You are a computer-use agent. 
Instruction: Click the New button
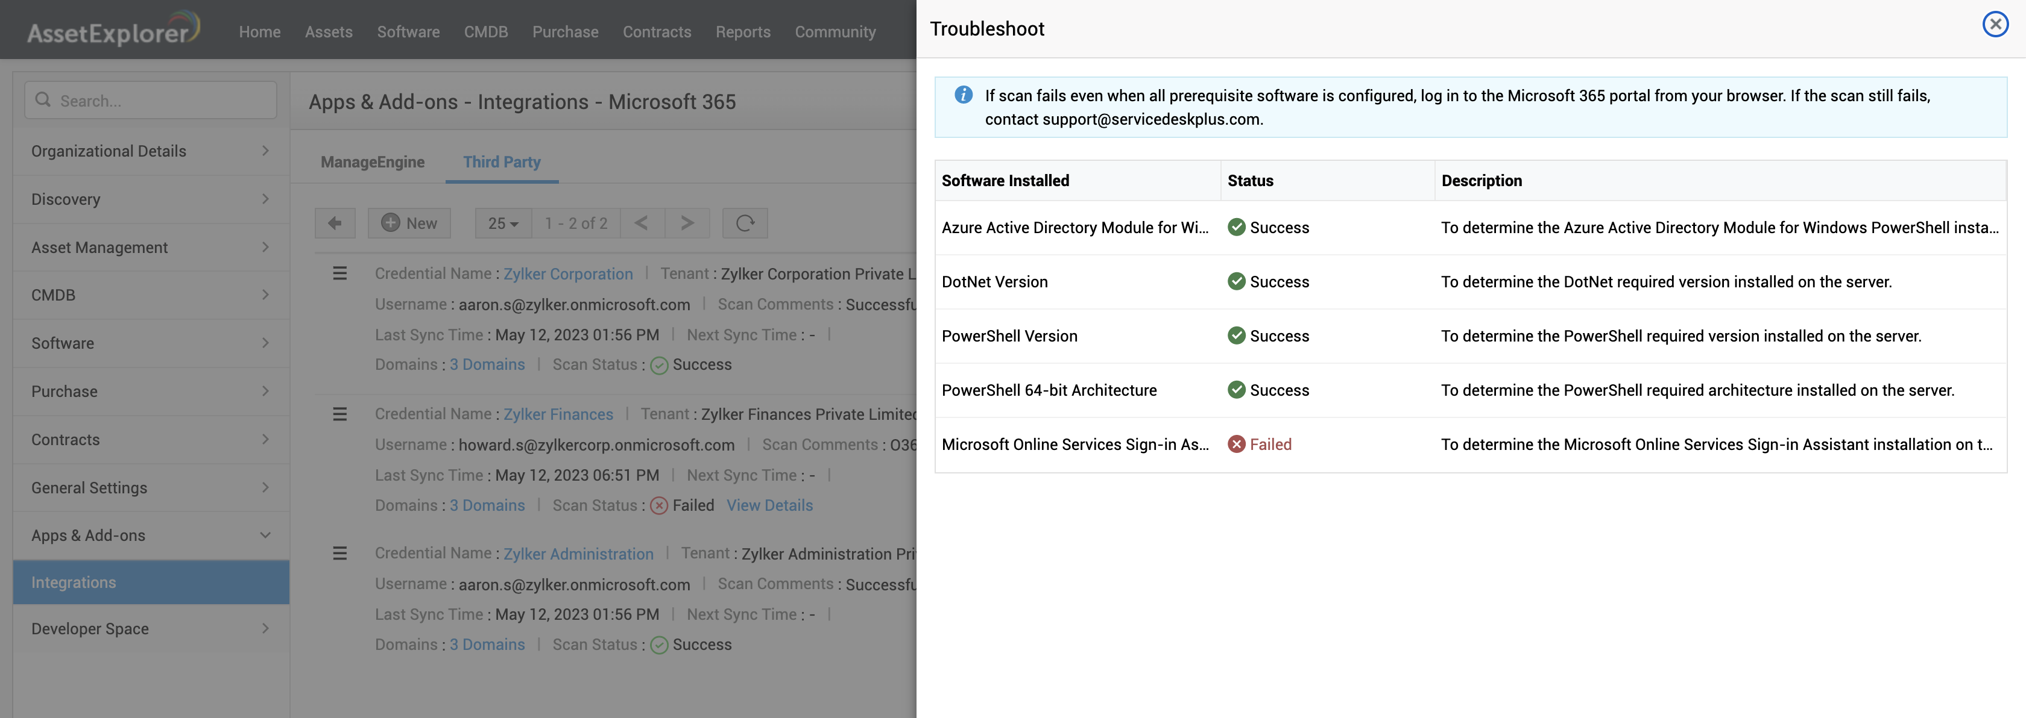point(409,223)
